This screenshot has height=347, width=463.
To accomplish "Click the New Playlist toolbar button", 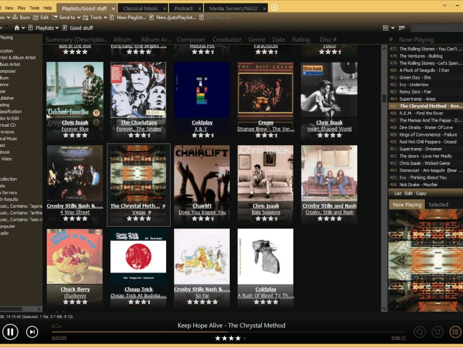I will (128, 17).
